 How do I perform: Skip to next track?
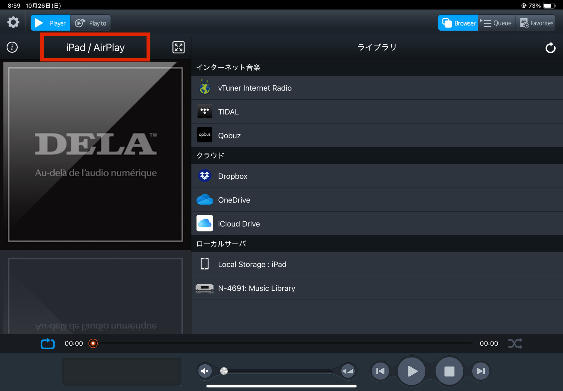click(481, 371)
